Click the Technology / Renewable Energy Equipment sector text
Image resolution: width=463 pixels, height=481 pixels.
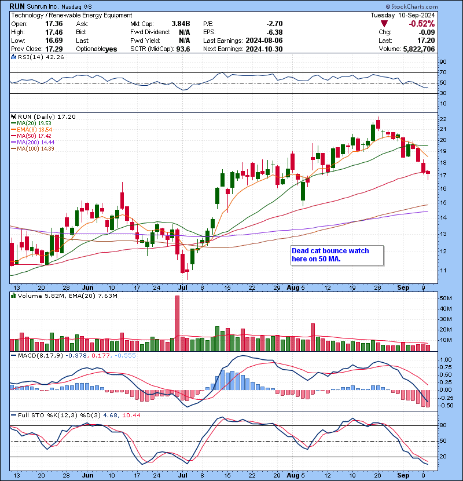(x=72, y=15)
